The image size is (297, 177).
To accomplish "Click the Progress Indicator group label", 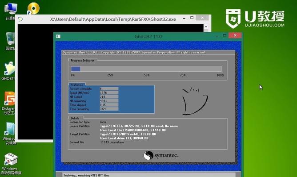I will coord(82,61).
